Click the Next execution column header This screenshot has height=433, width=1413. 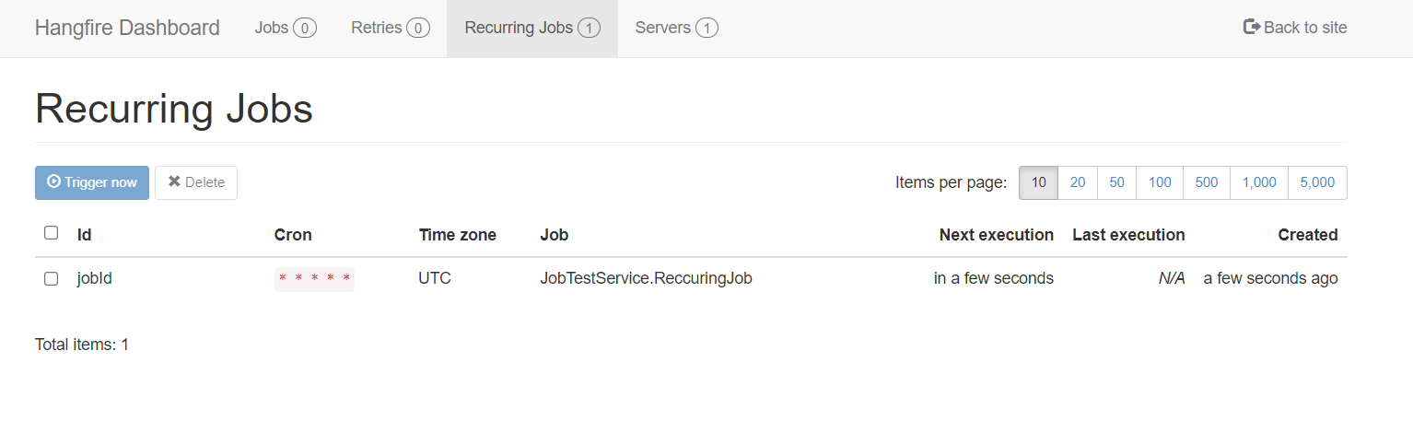click(997, 235)
